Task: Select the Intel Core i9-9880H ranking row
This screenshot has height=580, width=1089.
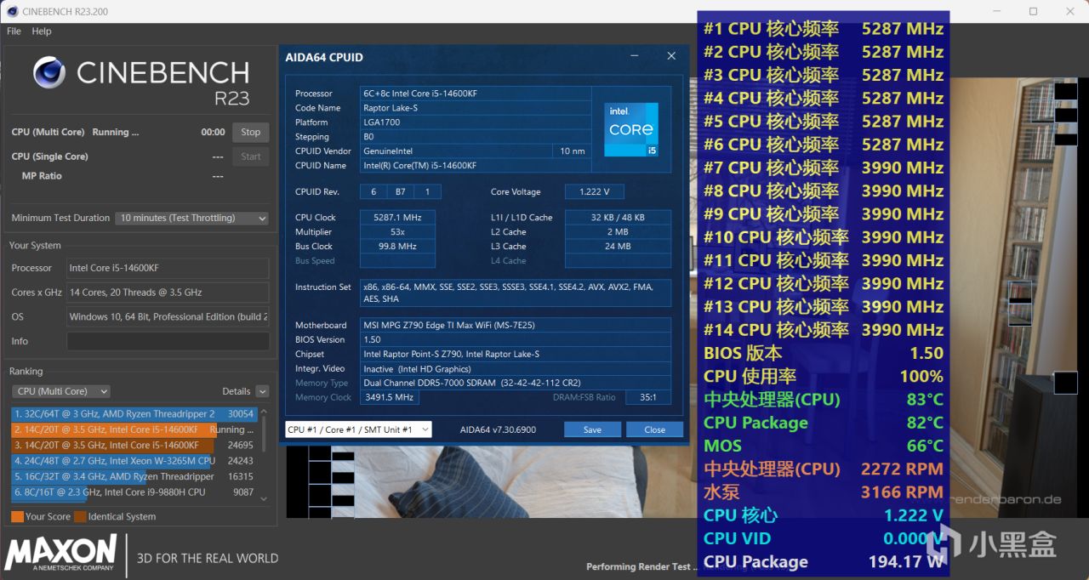Action: [x=134, y=492]
